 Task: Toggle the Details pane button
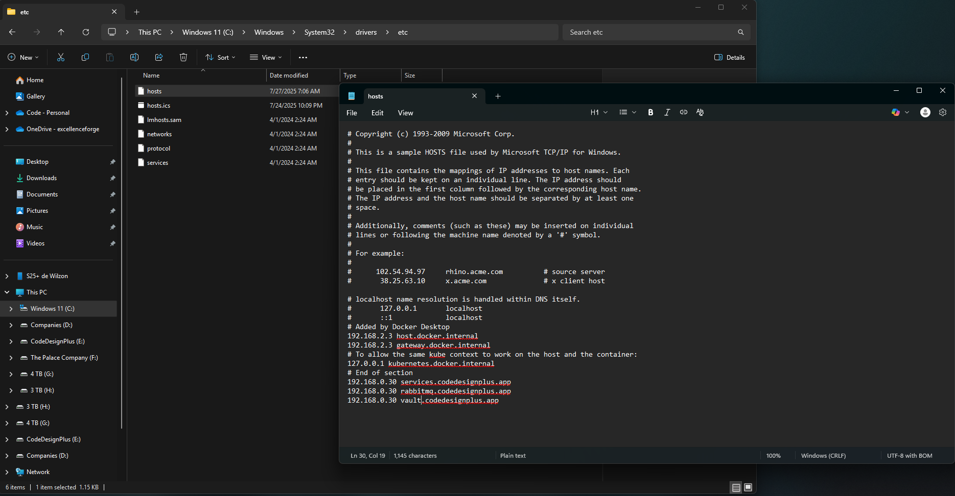730,57
